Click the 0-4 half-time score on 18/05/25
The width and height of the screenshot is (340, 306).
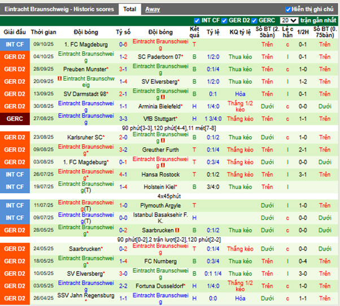point(303,261)
